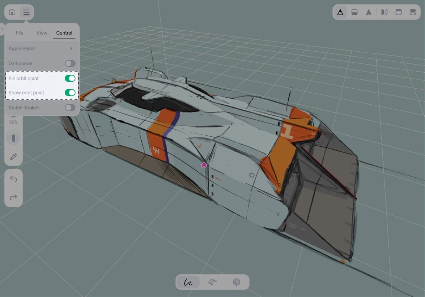This screenshot has width=425, height=297.
Task: Switch to the File tab
Action: pos(20,33)
